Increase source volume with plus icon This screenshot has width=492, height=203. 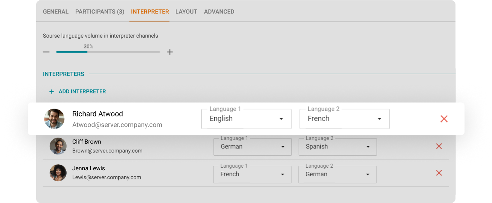point(170,52)
